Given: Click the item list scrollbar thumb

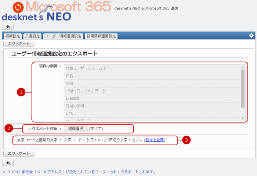Looking at the screenshot, I should click(x=243, y=89).
